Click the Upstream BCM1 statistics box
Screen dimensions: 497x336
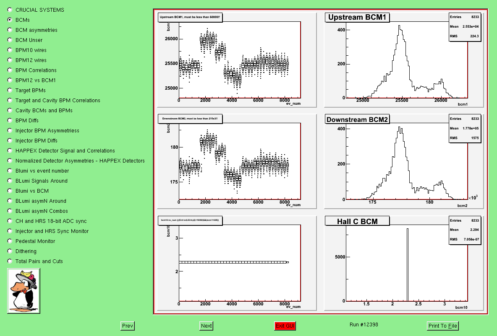pos(465,27)
